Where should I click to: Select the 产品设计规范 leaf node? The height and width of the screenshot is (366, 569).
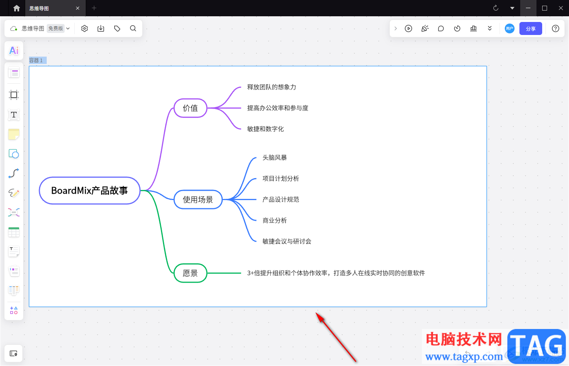281,200
